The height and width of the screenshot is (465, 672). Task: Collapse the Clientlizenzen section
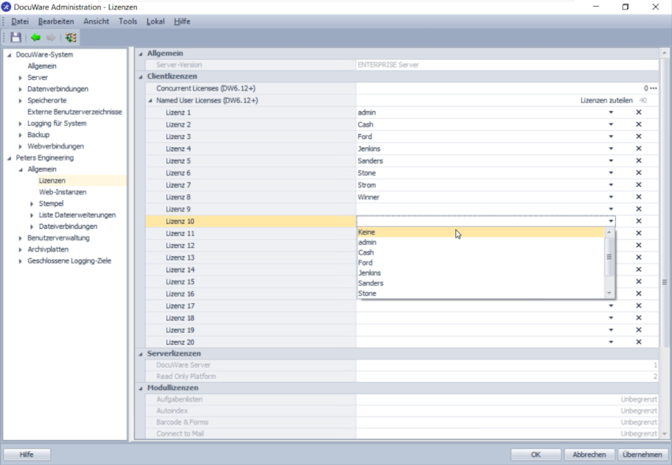(x=141, y=77)
